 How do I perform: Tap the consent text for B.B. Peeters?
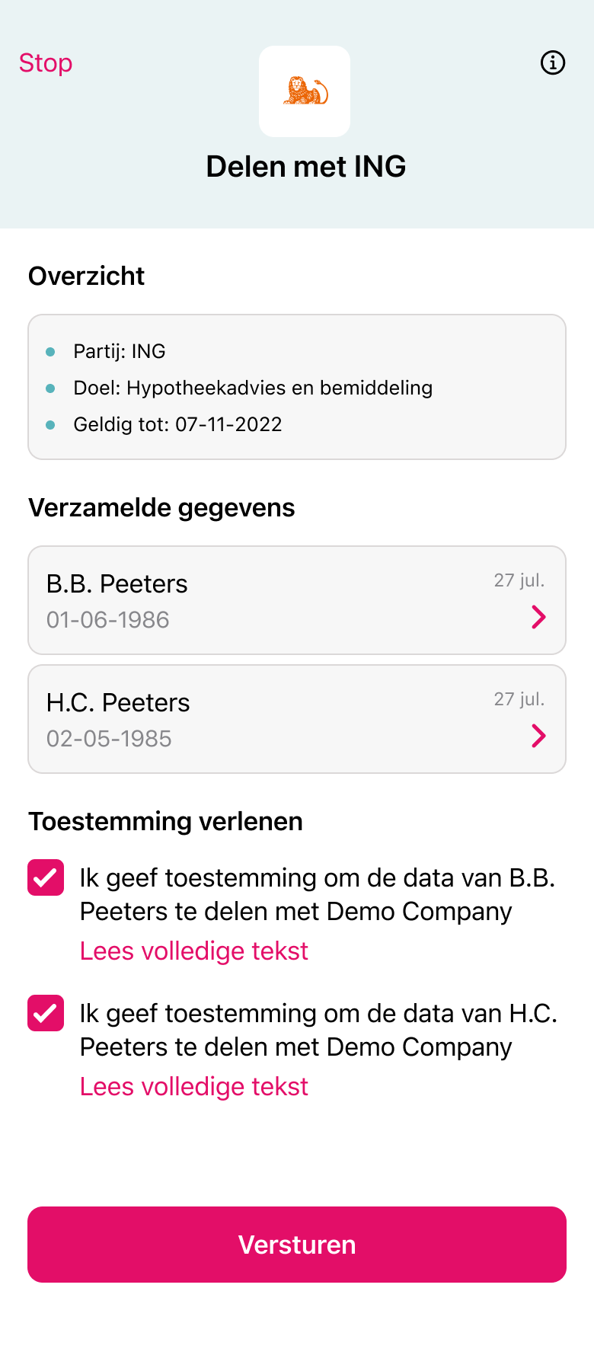coord(317,894)
